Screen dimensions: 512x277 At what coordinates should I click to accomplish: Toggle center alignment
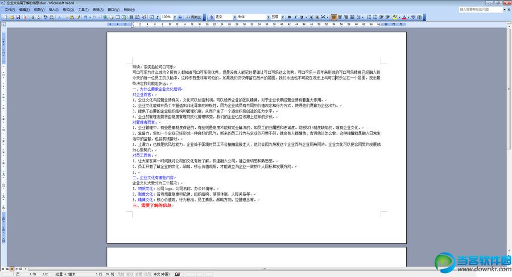pos(340,17)
